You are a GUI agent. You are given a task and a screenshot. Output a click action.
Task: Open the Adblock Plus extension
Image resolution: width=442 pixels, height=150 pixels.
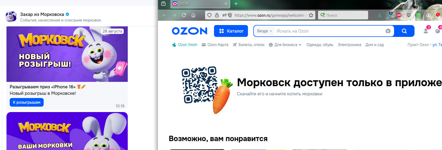click(399, 15)
